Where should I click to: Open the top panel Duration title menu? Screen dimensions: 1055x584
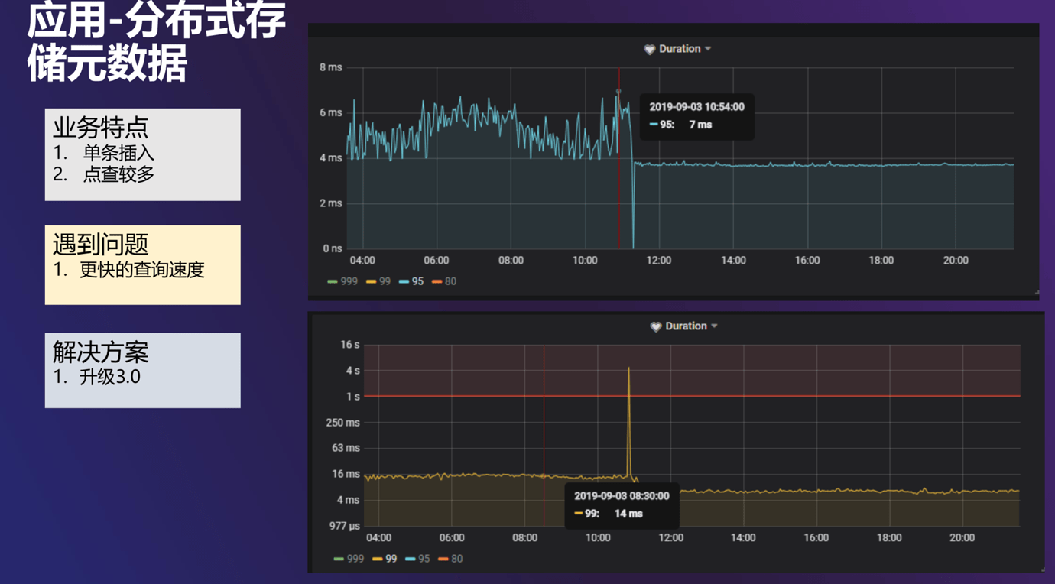[x=679, y=49]
